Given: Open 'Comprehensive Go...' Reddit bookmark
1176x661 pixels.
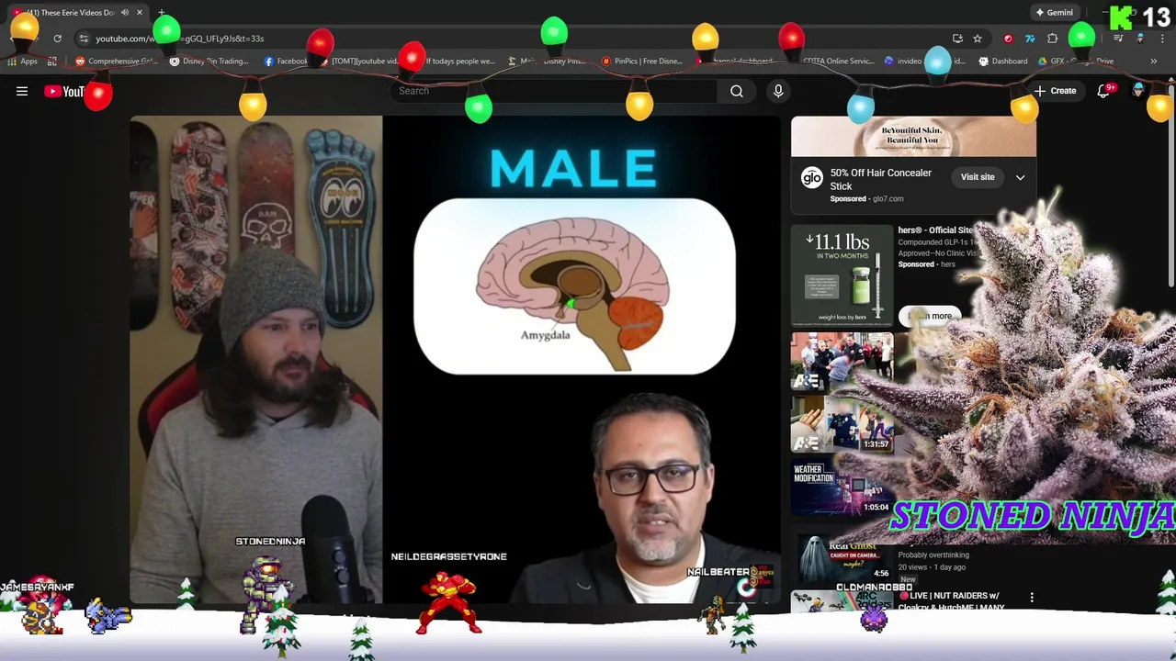Looking at the screenshot, I should click(x=118, y=62).
